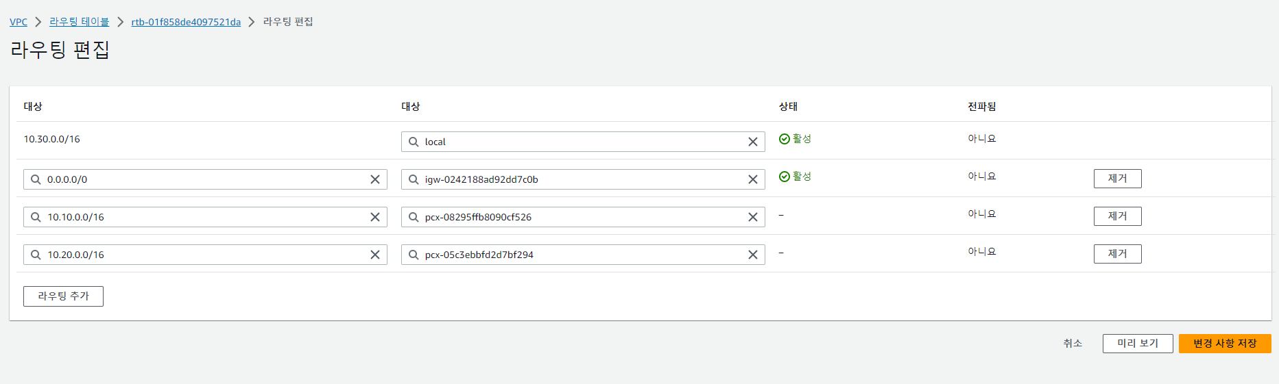Remove the 10.20.0.0/16 route with 제거
Viewport: 1279px width, 384px height.
tap(1117, 254)
